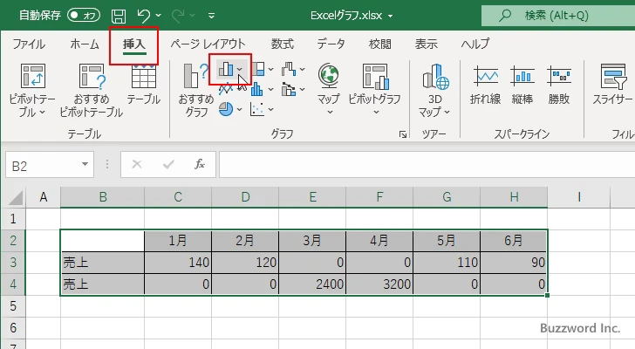Click the Undo arrow icon
This screenshot has width=635, height=349.
[x=143, y=16]
